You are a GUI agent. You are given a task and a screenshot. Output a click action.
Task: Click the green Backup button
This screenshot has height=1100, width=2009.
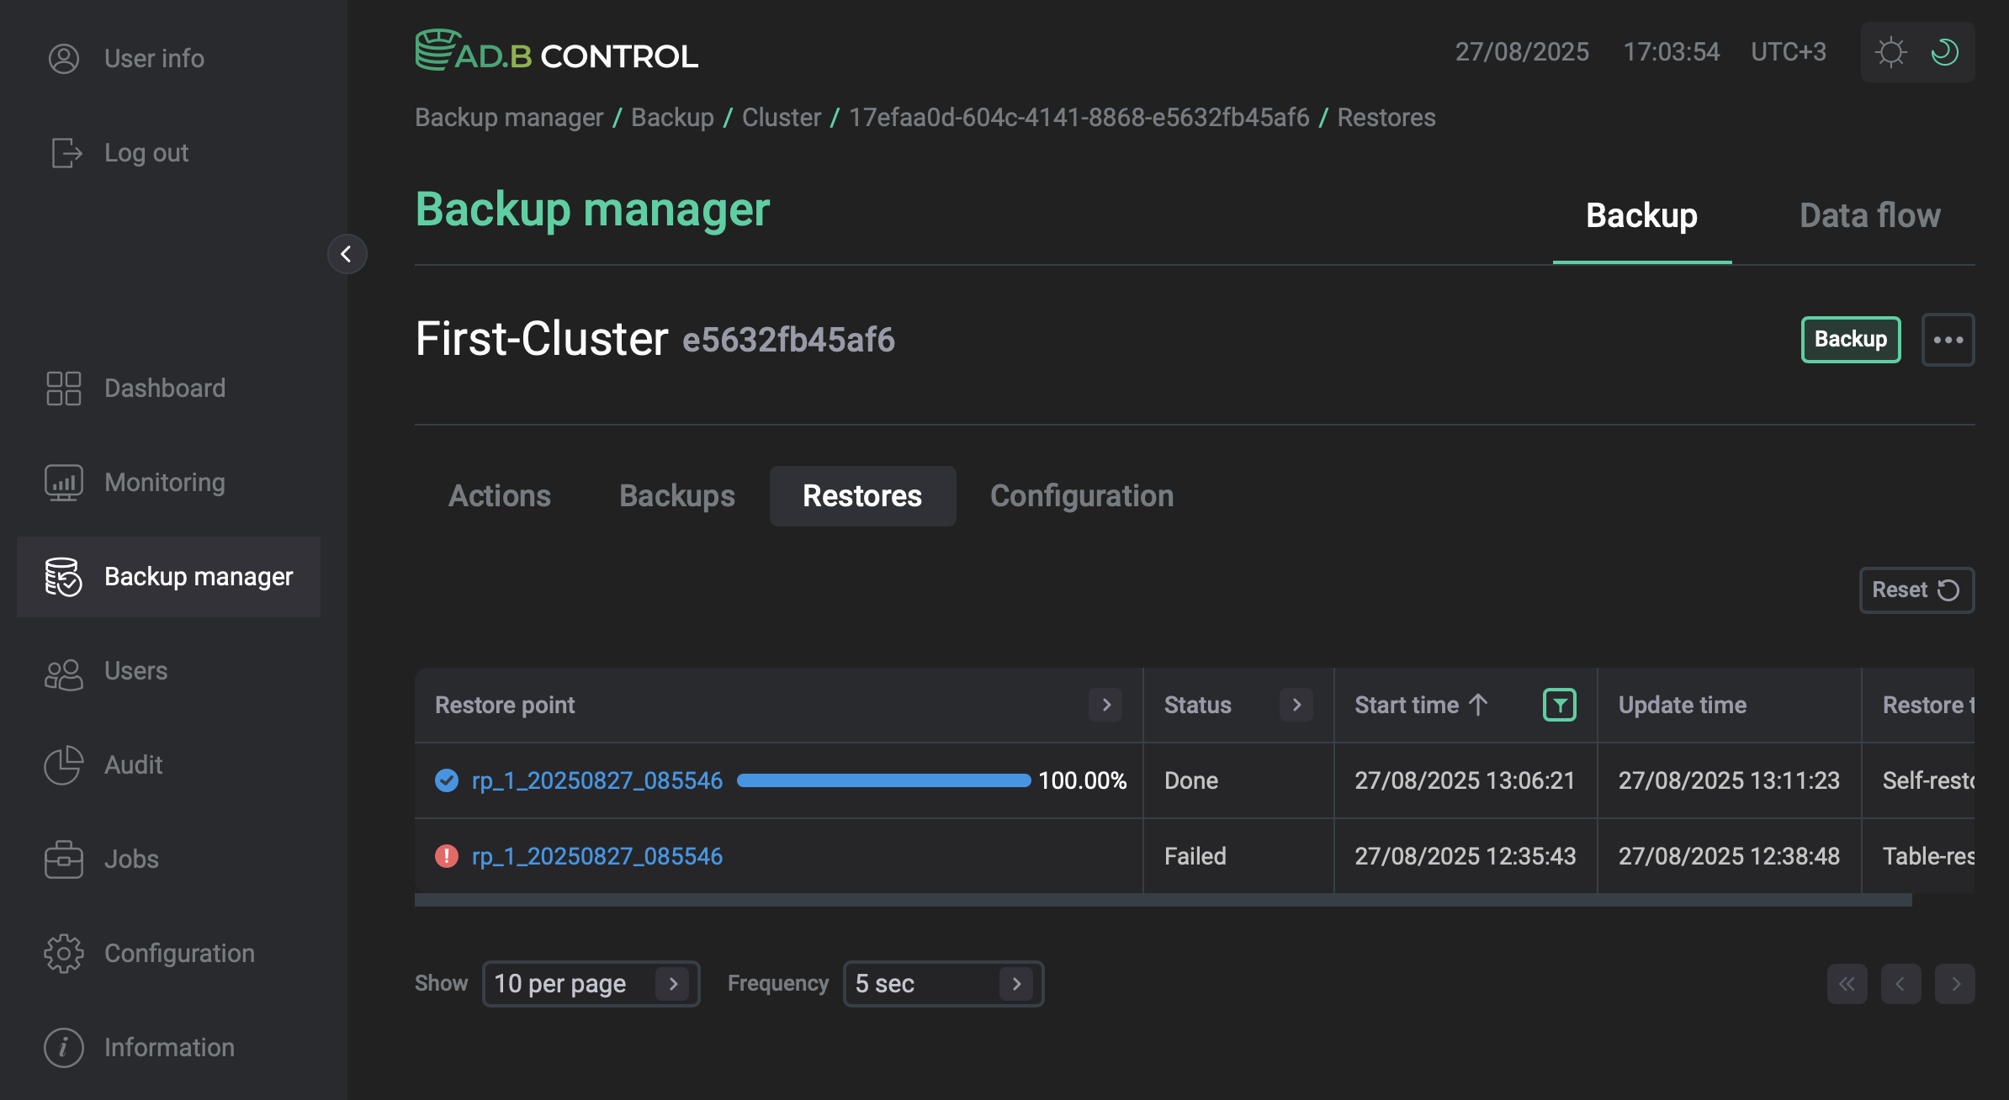pos(1850,340)
